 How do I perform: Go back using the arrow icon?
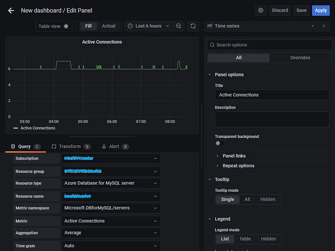11,11
